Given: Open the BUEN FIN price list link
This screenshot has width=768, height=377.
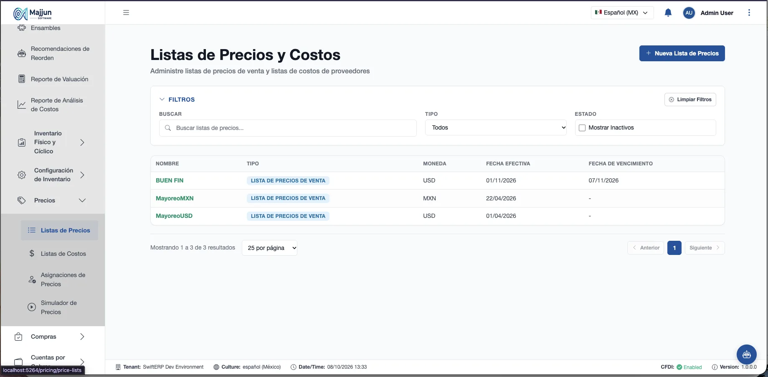Looking at the screenshot, I should click(x=170, y=180).
